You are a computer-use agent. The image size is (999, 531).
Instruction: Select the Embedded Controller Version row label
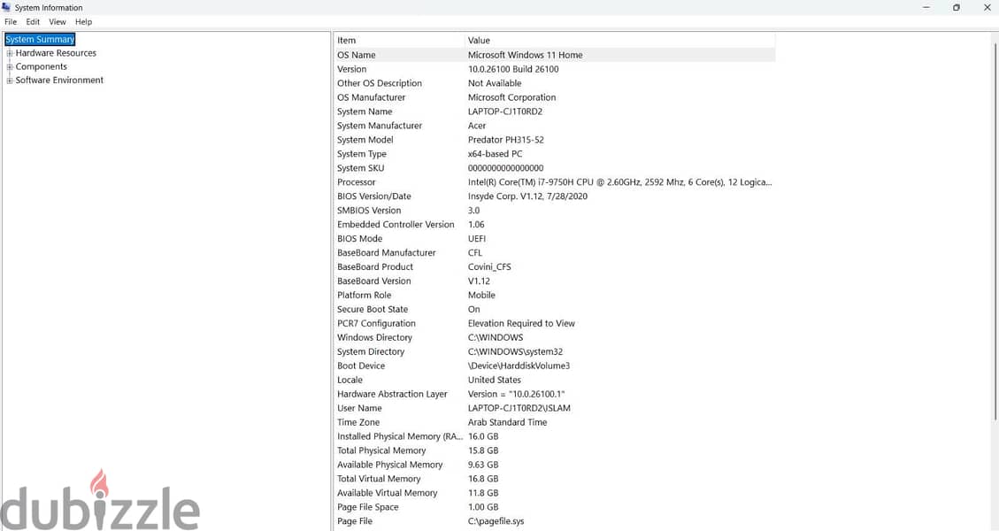tap(396, 225)
